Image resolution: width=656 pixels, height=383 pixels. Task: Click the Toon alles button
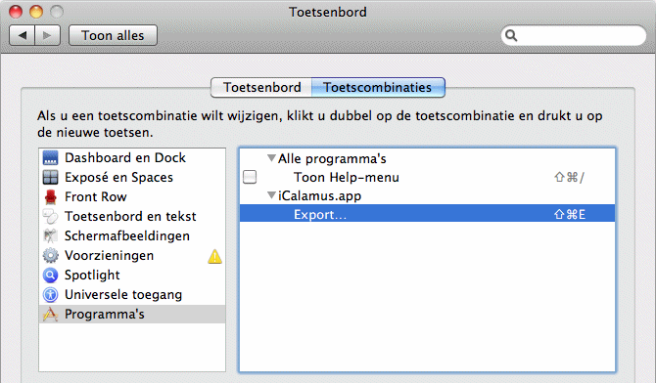point(113,35)
